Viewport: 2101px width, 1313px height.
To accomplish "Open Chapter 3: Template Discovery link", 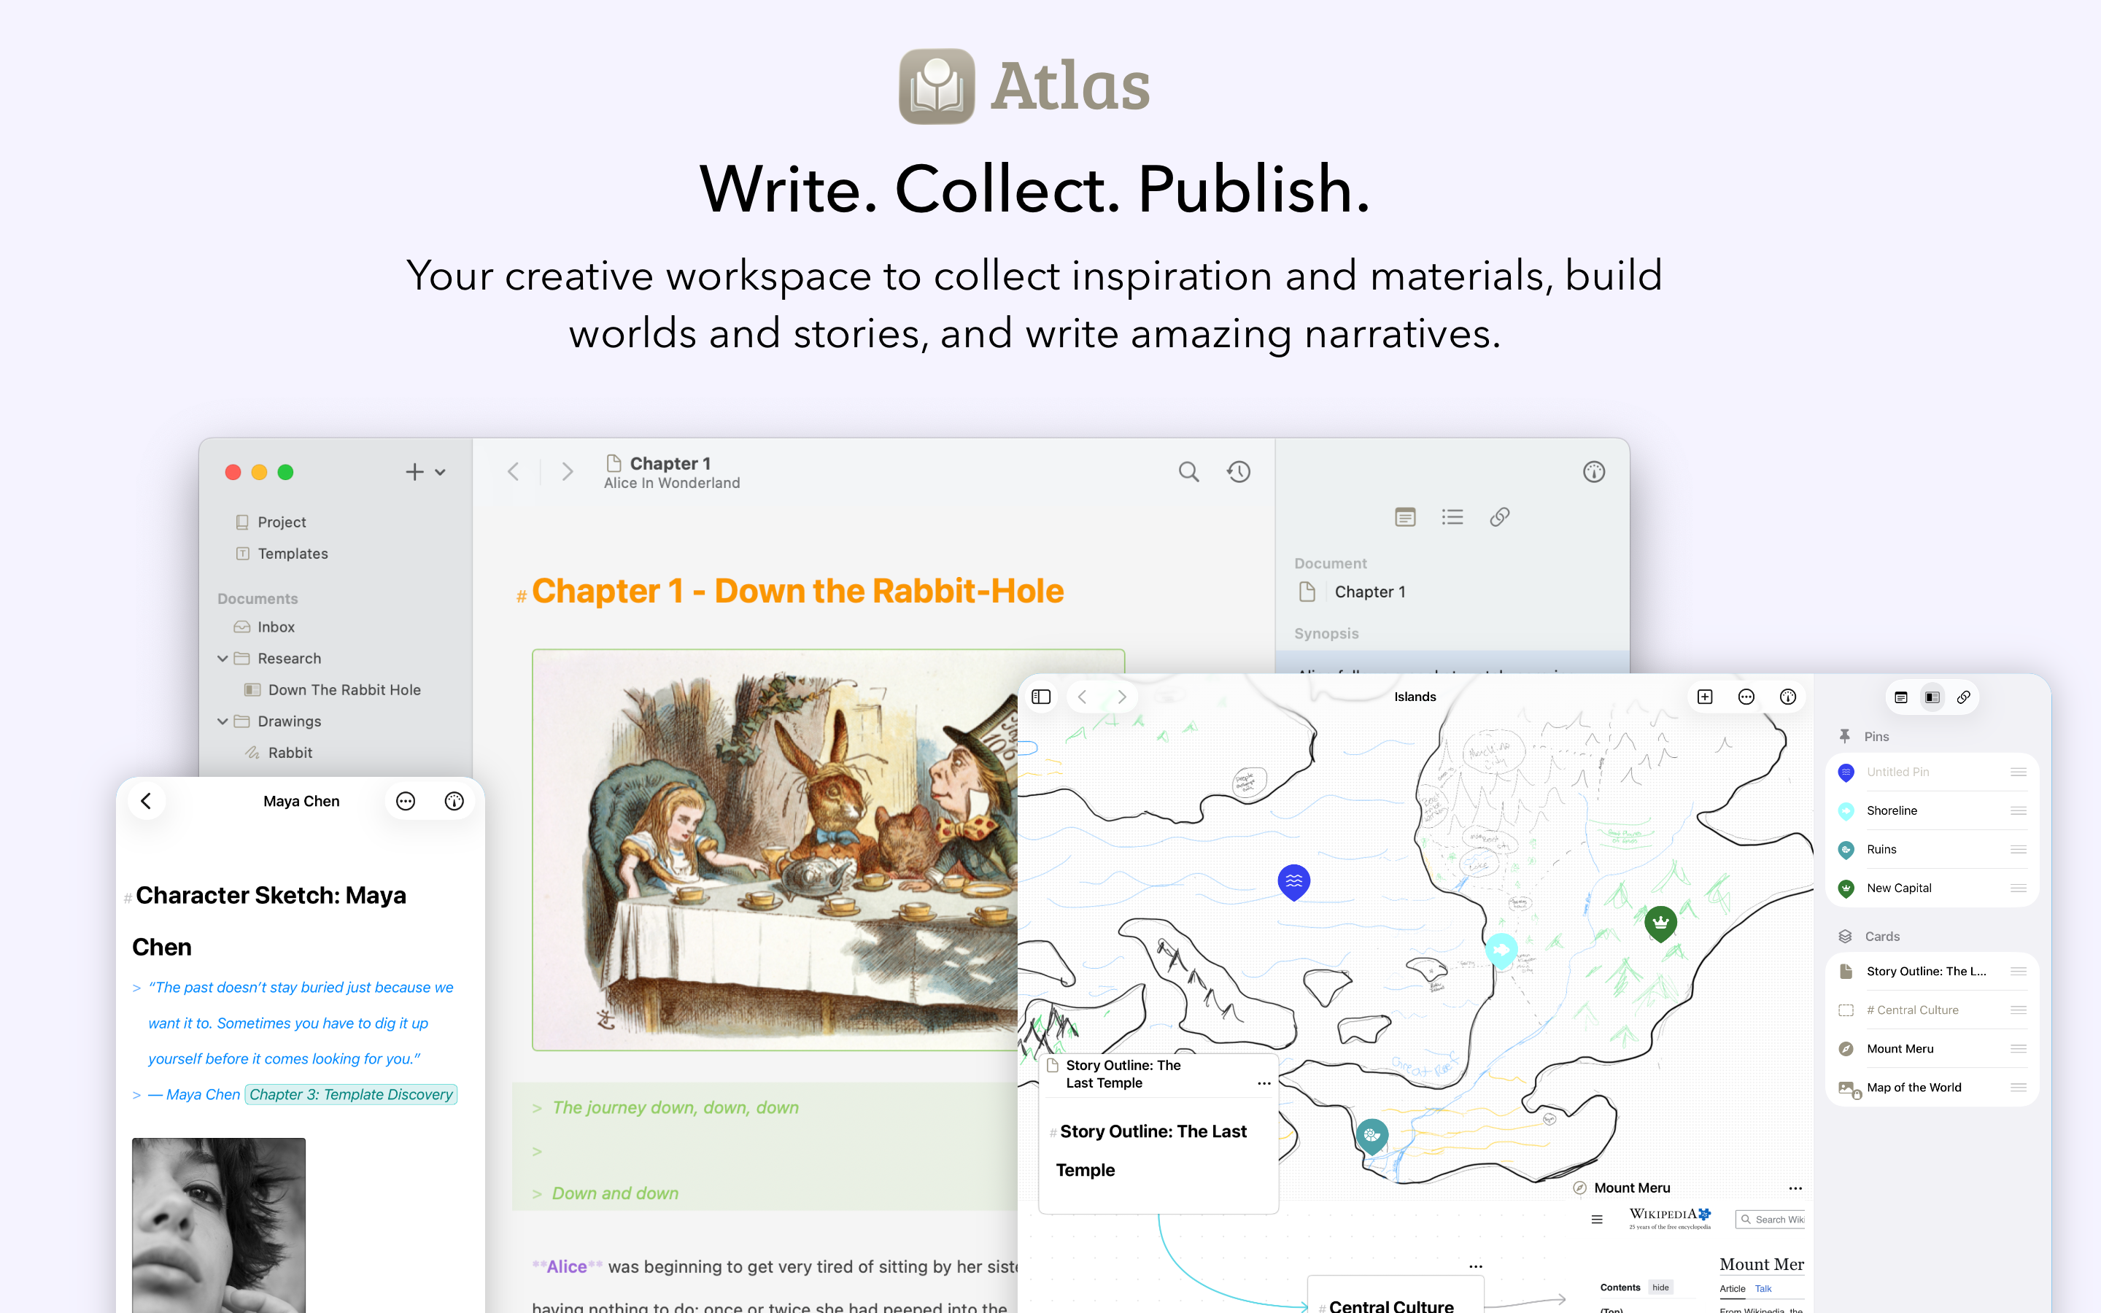I will tap(351, 1094).
